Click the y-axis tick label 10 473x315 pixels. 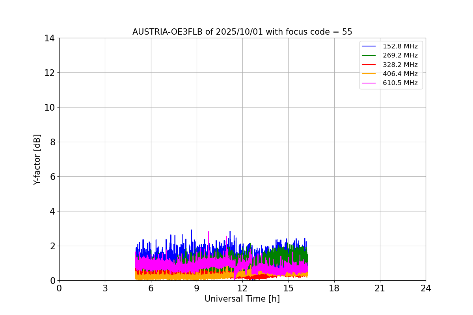[x=50, y=107]
